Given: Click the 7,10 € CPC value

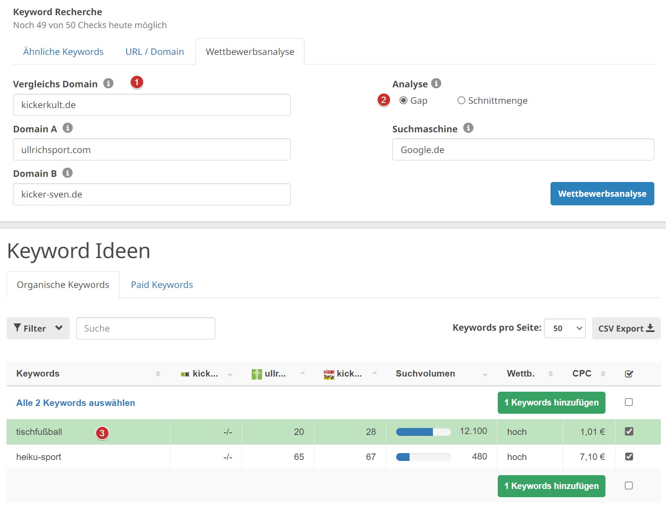Looking at the screenshot, I should [592, 457].
